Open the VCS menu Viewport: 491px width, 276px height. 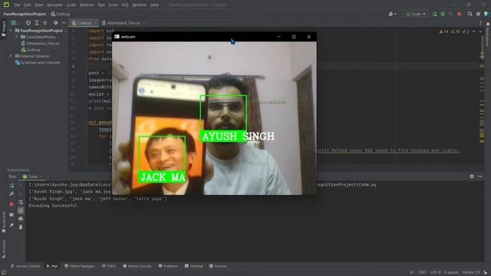point(124,5)
